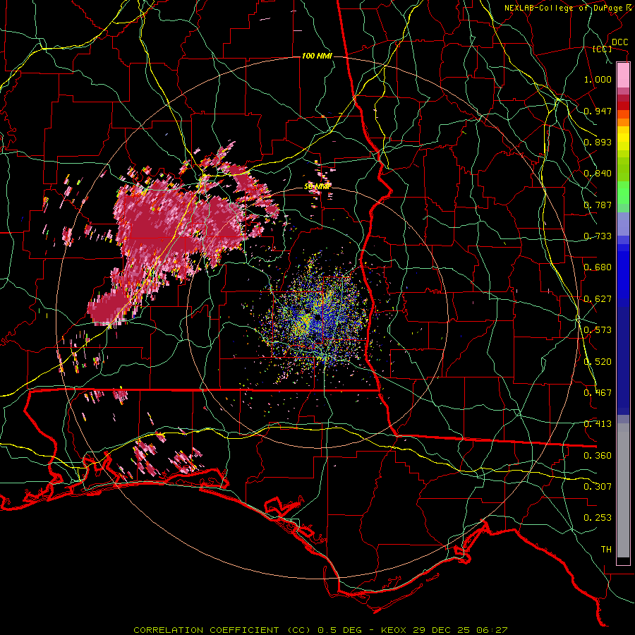Screen dimensions: 635x635
Task: Click the 50 NMI range ring label
Action: tap(317, 186)
